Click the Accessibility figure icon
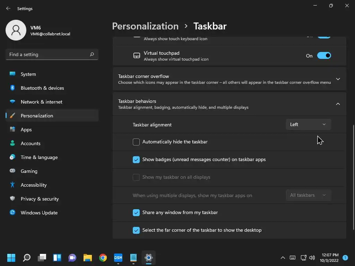This screenshot has height=266, width=355. coord(12,185)
